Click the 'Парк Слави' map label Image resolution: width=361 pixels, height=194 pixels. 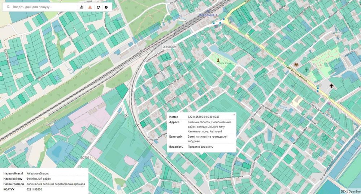225,63
